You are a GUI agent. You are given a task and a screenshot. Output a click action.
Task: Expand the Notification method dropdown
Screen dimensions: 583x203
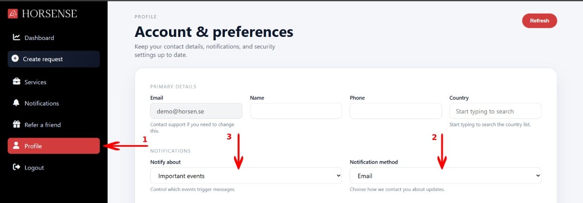coord(445,176)
